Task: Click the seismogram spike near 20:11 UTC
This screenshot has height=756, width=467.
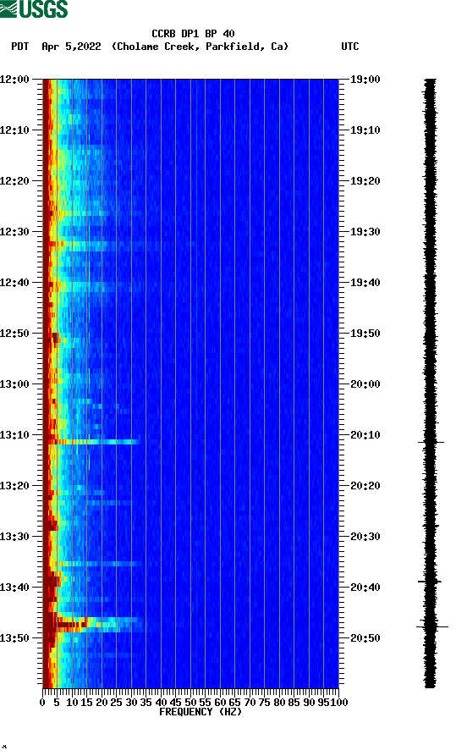Action: click(x=431, y=442)
